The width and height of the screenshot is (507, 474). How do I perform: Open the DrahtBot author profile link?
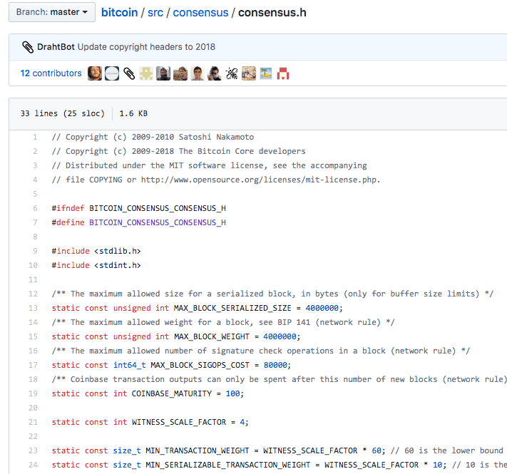click(x=56, y=47)
